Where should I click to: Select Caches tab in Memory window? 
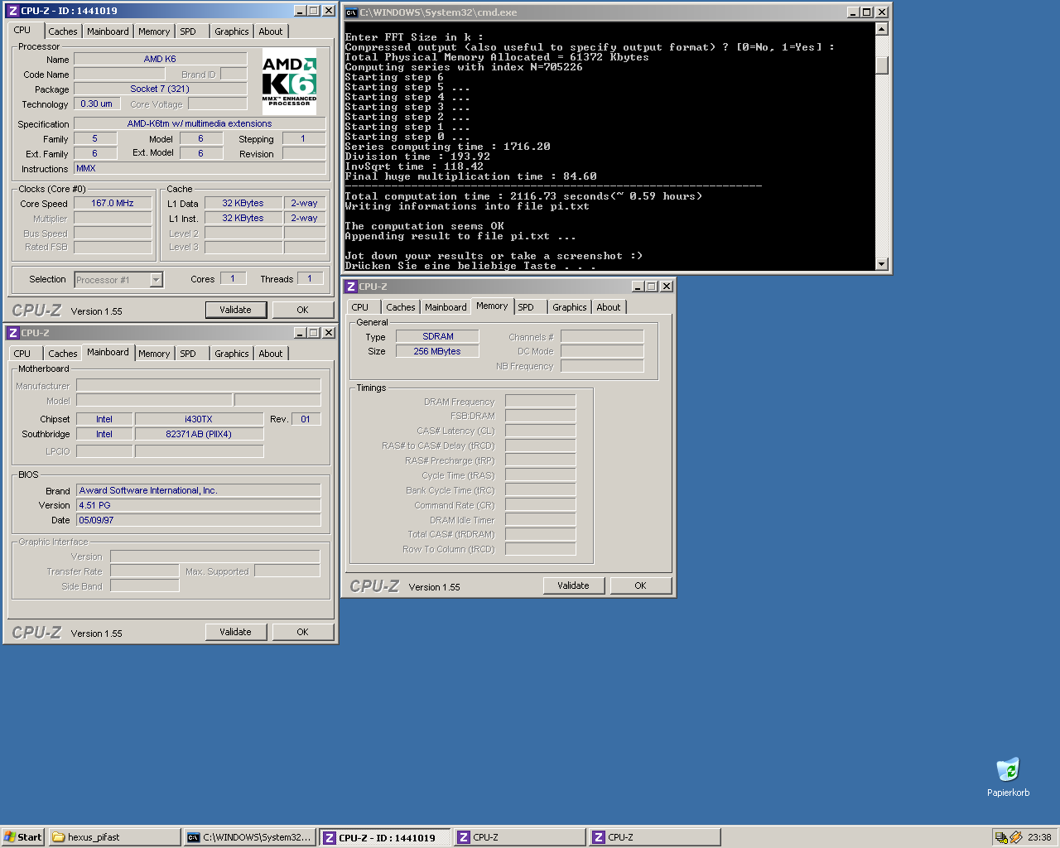tap(401, 307)
